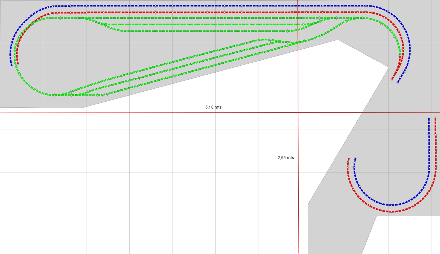
Task: Click the red straight track at right edge
Action: coord(436,144)
